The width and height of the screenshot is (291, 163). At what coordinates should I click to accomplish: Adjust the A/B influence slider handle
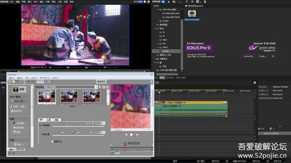coord(67,126)
